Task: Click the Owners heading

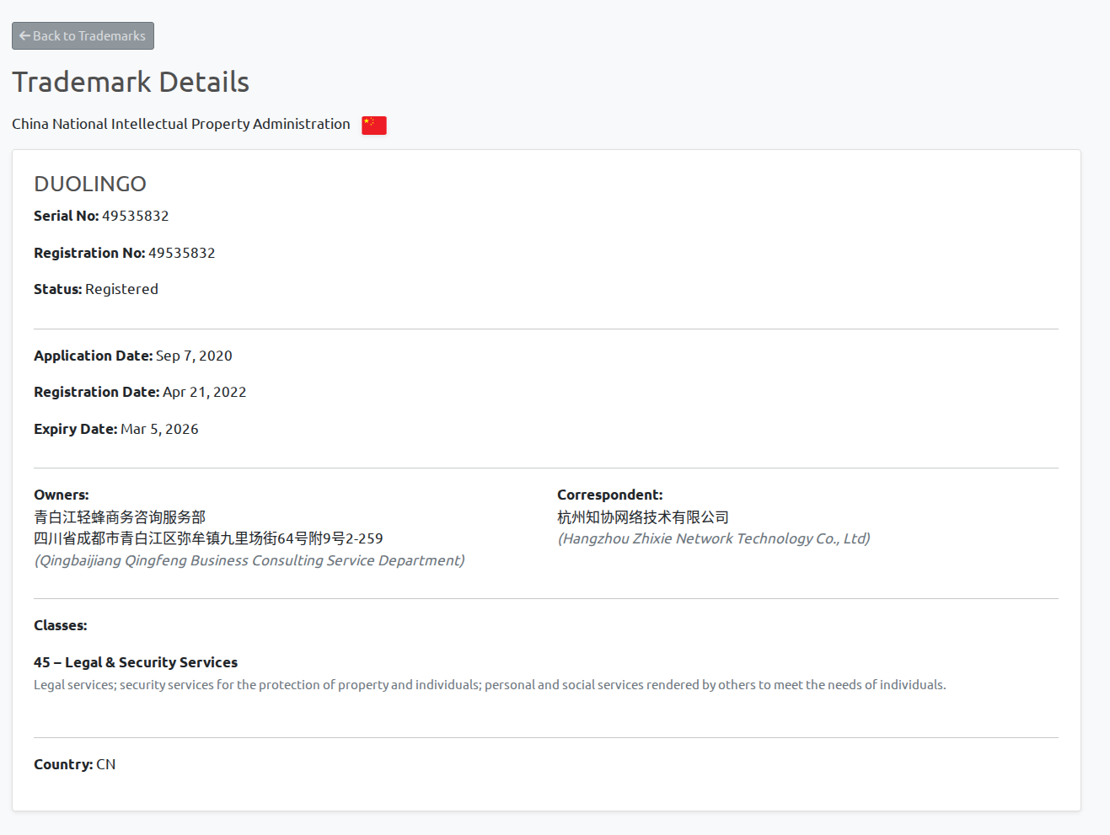Action: click(x=61, y=495)
